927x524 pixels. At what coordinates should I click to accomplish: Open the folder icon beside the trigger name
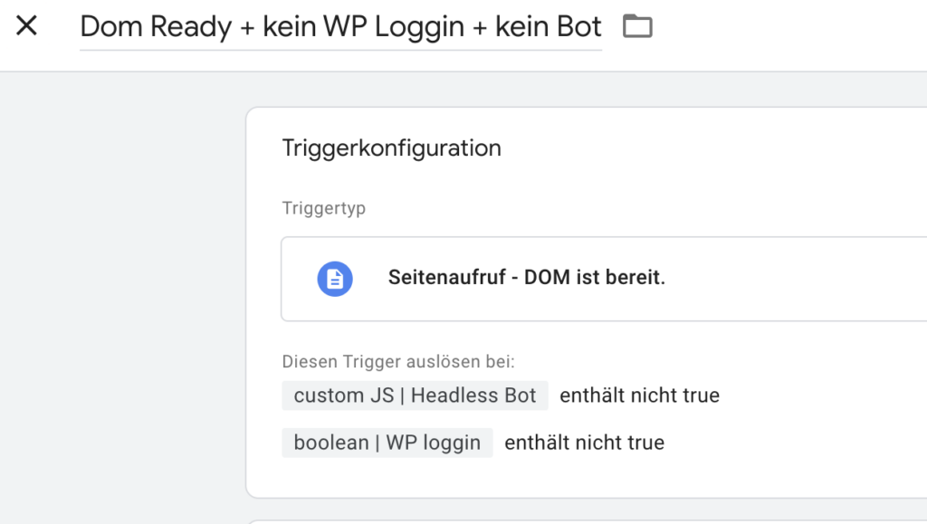pos(637,26)
